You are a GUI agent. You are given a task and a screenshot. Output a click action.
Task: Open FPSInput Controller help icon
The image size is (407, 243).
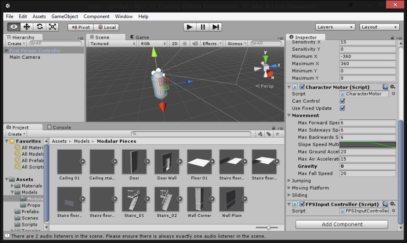(385, 204)
